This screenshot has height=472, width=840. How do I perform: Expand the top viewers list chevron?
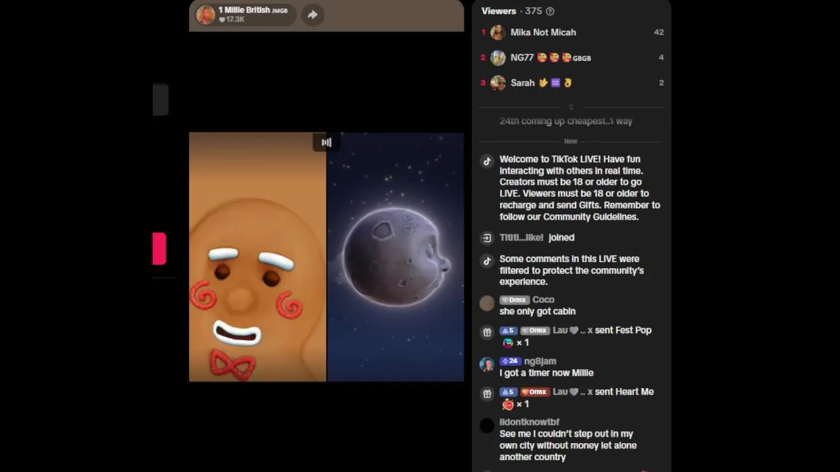pos(571,107)
